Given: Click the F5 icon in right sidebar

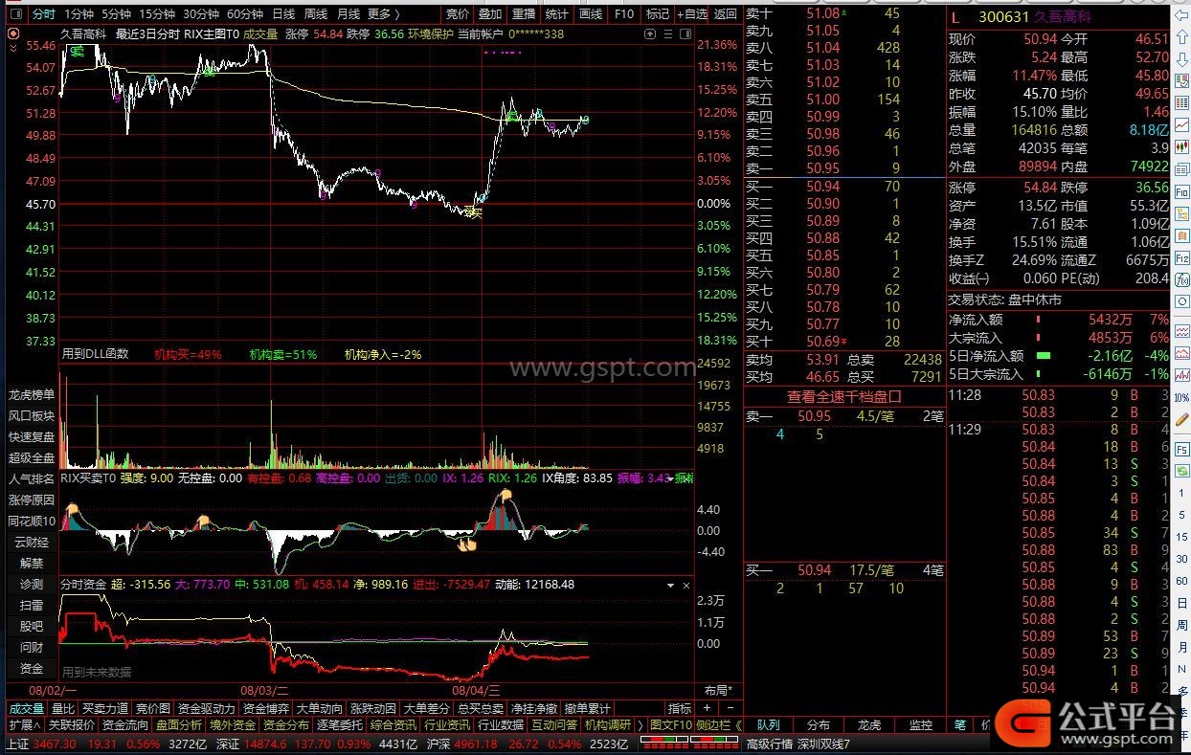Looking at the screenshot, I should point(1180,449).
